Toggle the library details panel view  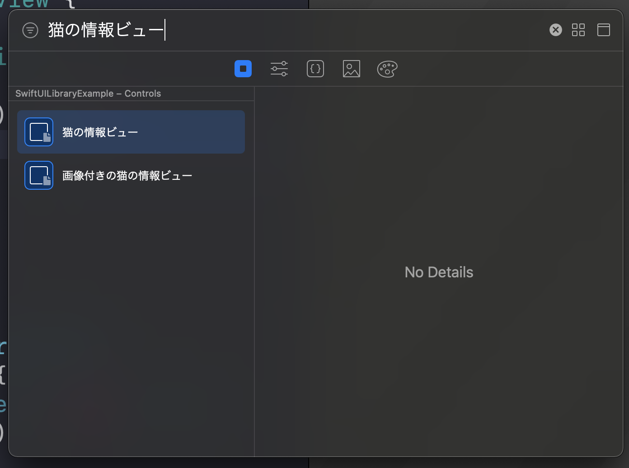click(604, 30)
